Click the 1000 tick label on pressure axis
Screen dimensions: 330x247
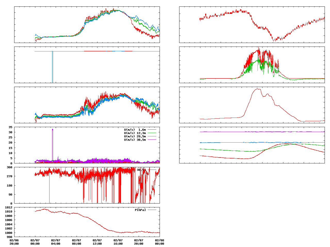[9, 233]
